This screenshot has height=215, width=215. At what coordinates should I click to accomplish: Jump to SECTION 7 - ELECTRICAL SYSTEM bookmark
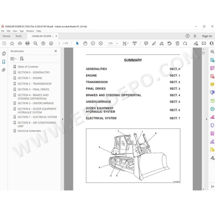pyautogui.click(x=37, y=117)
